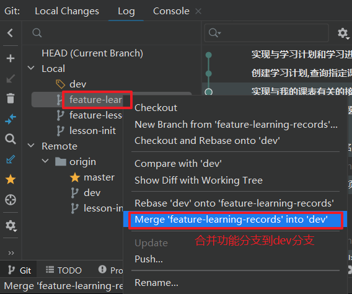The height and width of the screenshot is (294, 352).
Task: Select remote master branch
Action: click(99, 177)
